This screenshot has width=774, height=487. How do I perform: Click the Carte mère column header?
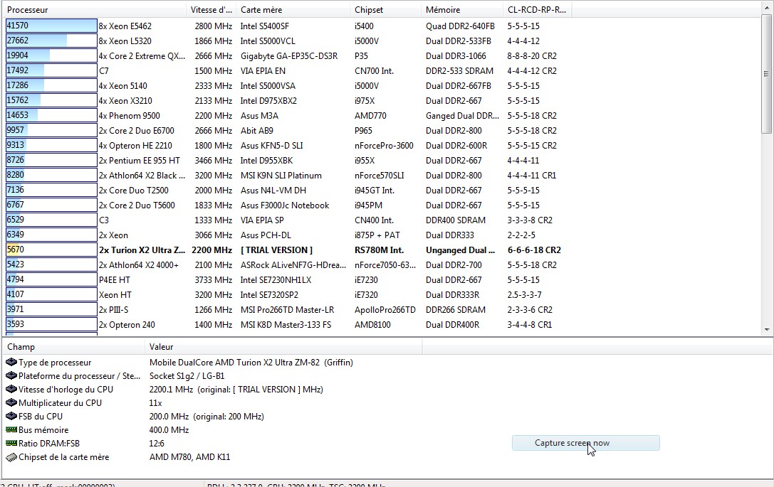tap(293, 10)
